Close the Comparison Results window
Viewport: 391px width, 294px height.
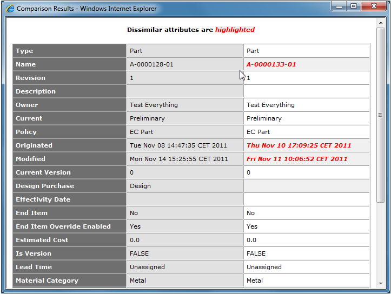point(373,7)
